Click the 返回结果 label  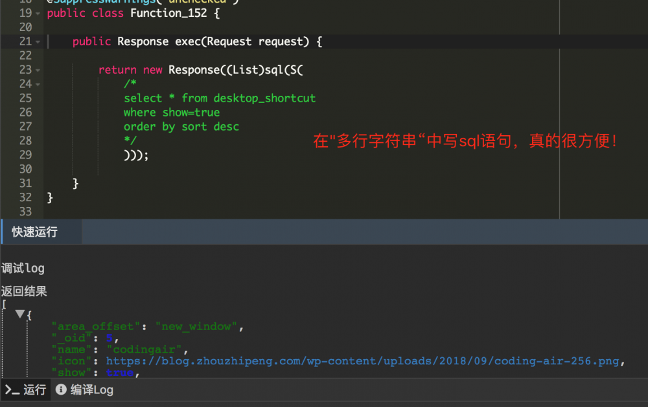[x=23, y=291]
